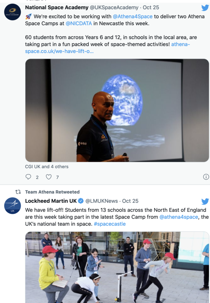The image size is (210, 303).
Task: Like the National Space Academy tweet
Action: (x=49, y=177)
